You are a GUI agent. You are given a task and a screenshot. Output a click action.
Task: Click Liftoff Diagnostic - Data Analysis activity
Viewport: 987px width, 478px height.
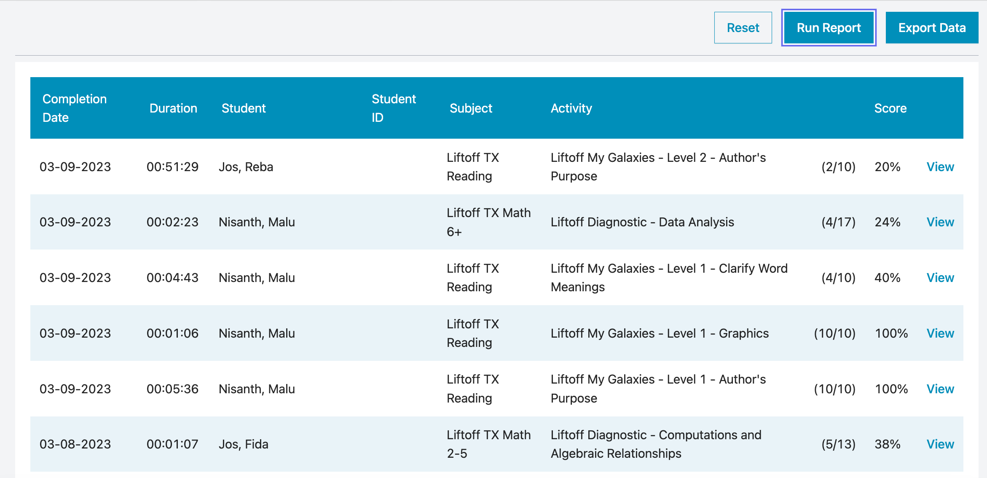(x=642, y=222)
